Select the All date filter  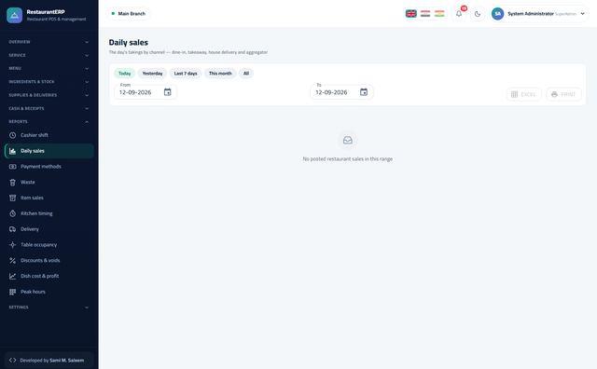[246, 74]
